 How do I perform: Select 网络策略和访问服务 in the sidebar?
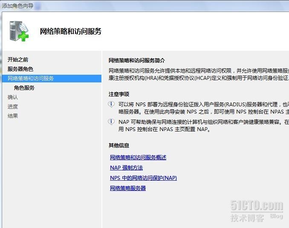(52, 79)
